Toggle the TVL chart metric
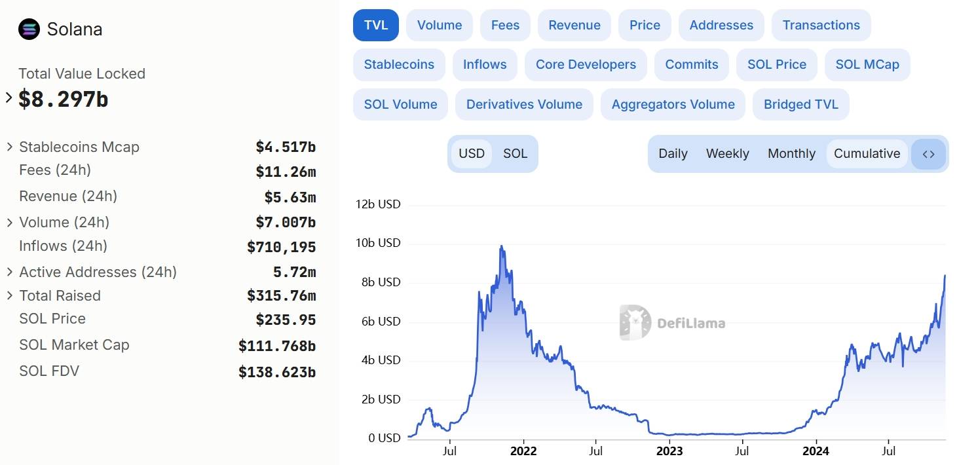The height and width of the screenshot is (465, 959). (376, 26)
